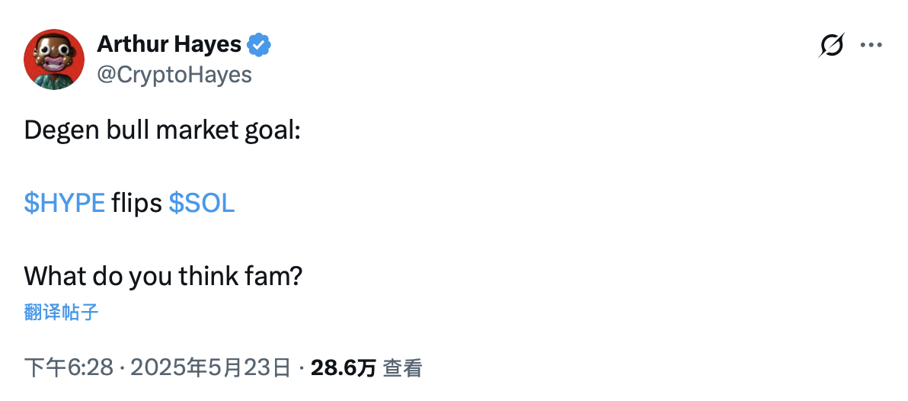Click the 查看 views label

(x=402, y=368)
